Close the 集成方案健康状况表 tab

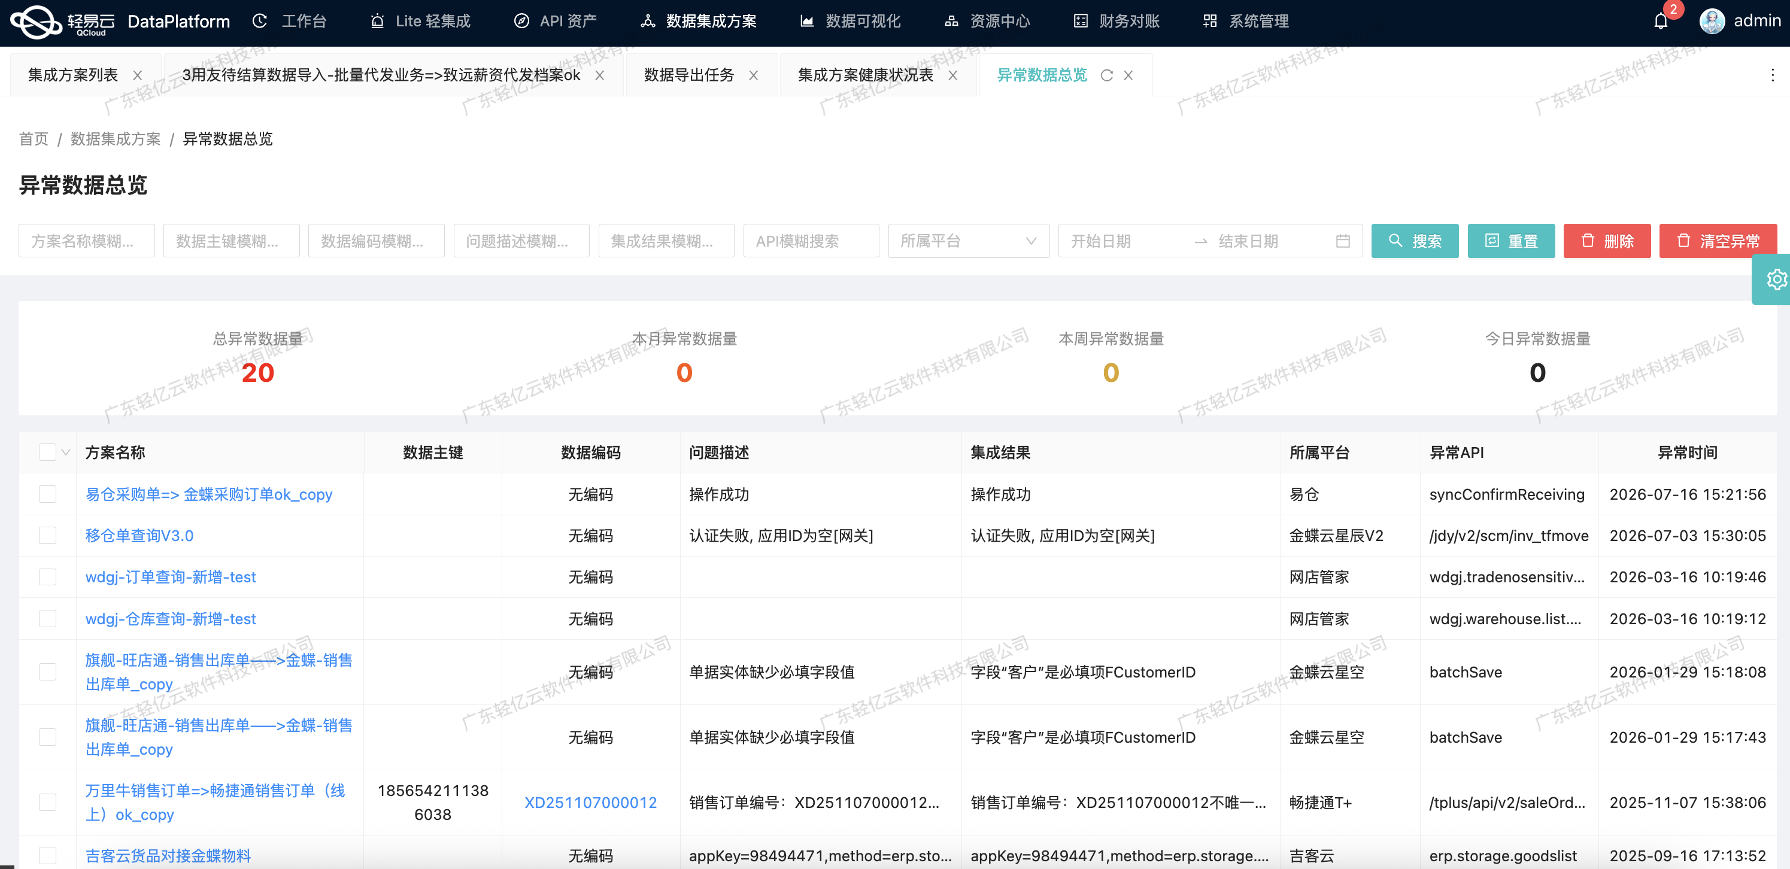click(x=952, y=75)
